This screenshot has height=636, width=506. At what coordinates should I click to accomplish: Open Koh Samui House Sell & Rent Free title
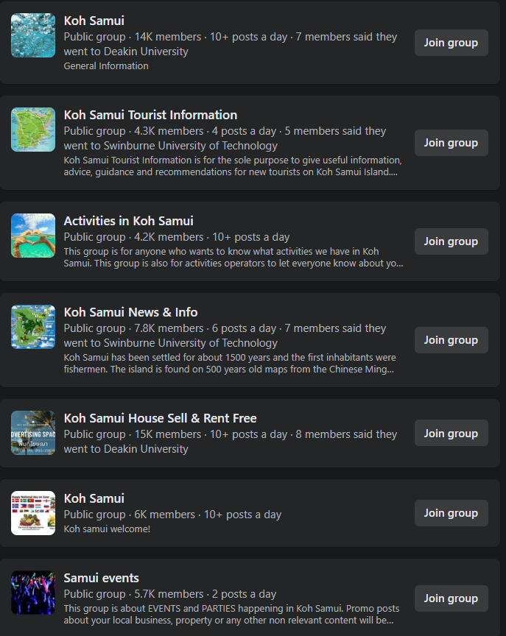pos(161,418)
